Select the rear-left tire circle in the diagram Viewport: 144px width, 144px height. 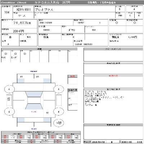(9, 112)
